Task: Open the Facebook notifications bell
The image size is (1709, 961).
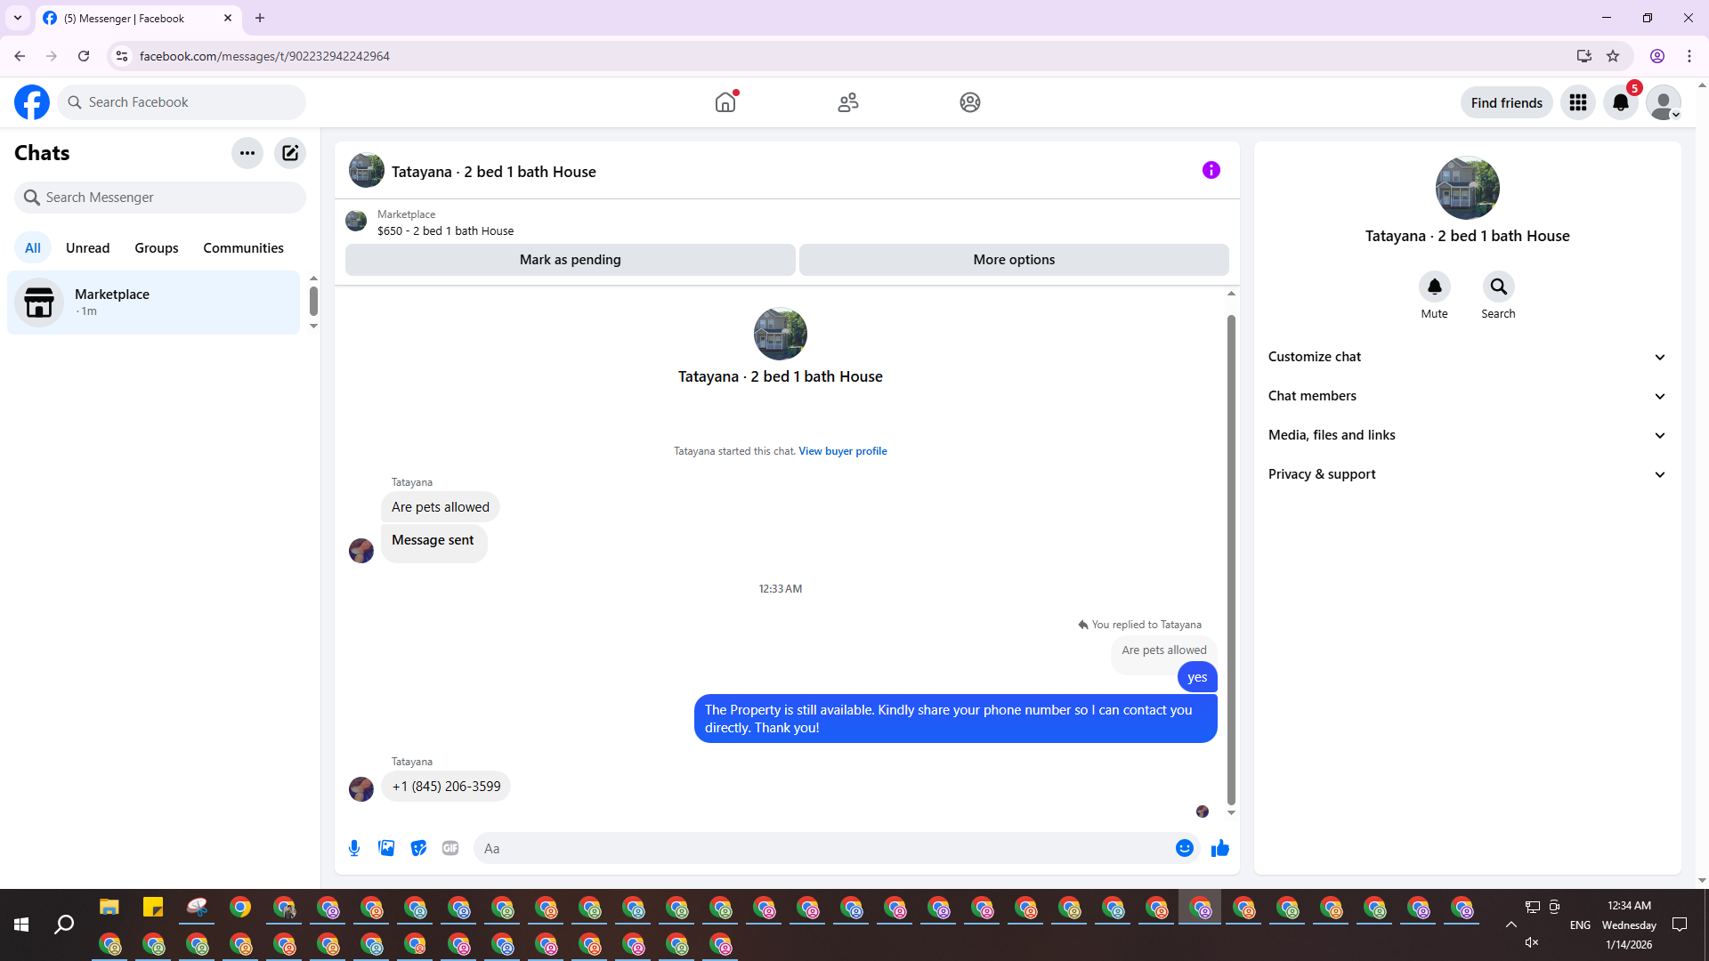Action: pyautogui.click(x=1620, y=102)
